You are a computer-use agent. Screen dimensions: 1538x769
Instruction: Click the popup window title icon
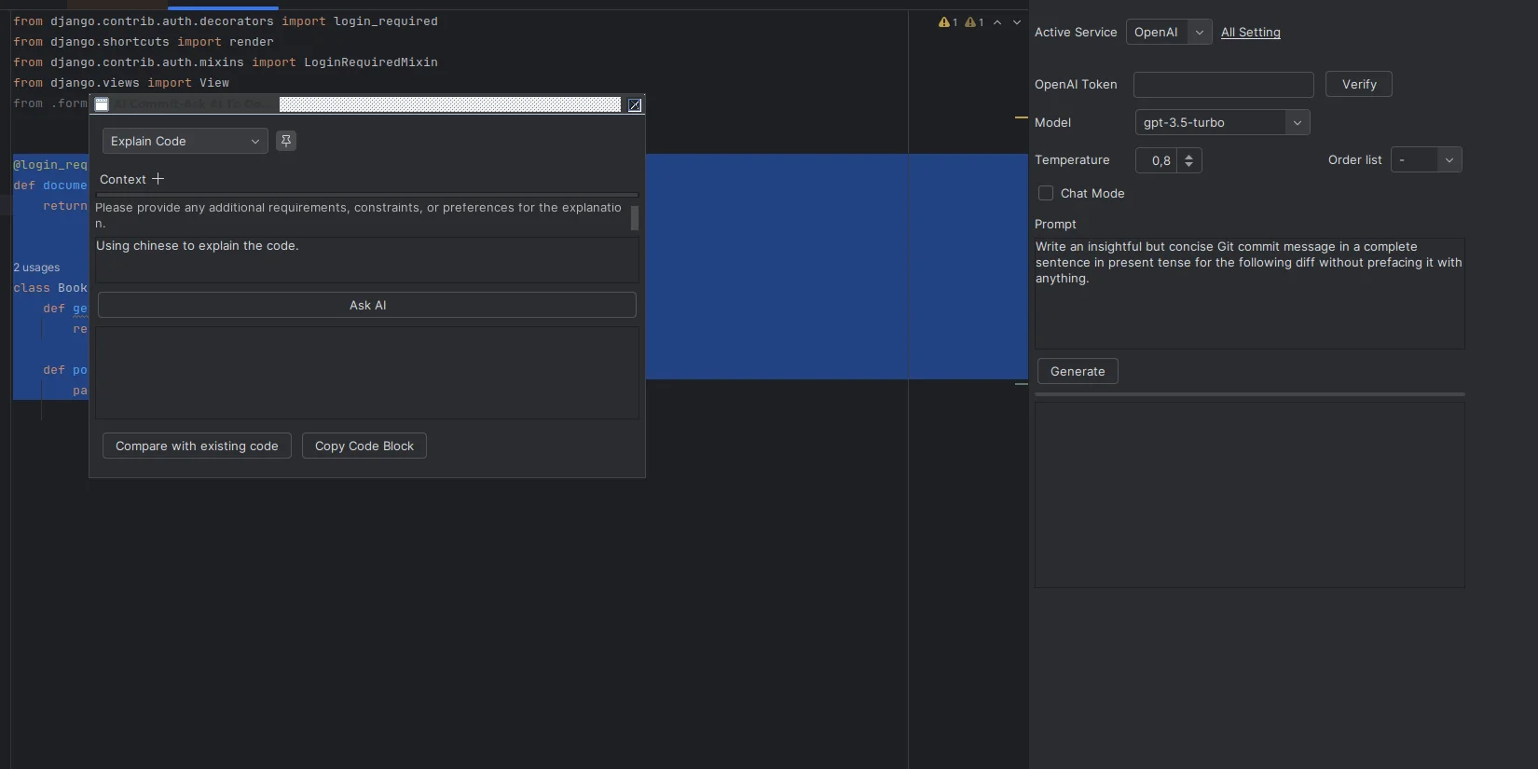[x=102, y=104]
